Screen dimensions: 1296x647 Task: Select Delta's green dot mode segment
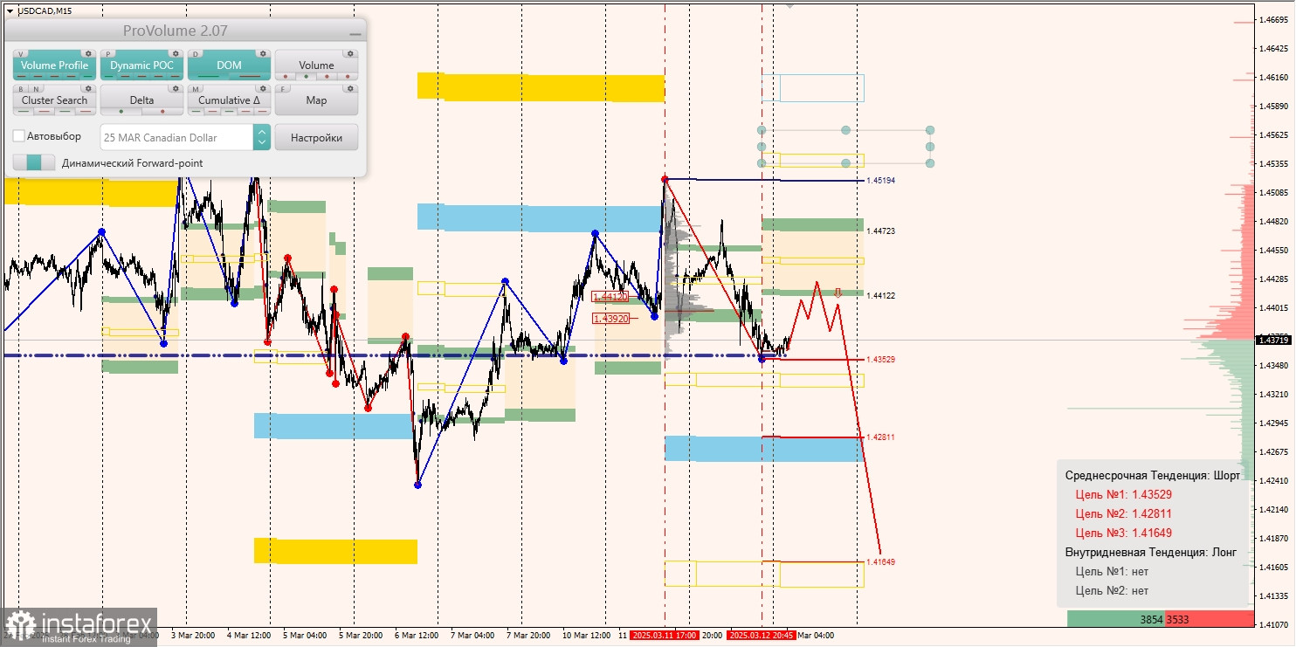[x=121, y=112]
